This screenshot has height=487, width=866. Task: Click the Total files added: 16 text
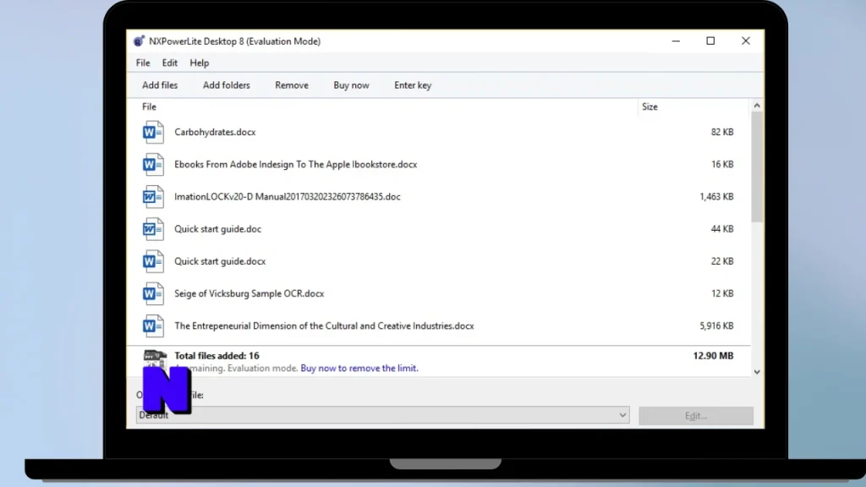click(216, 356)
